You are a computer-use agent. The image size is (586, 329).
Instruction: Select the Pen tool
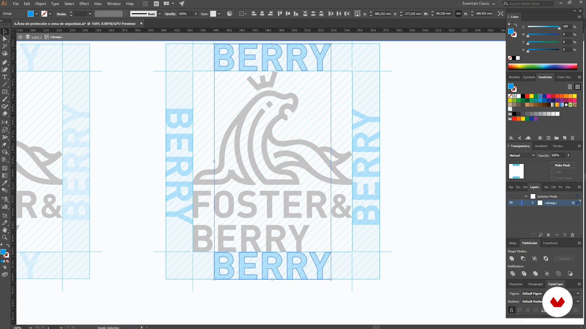(5, 62)
